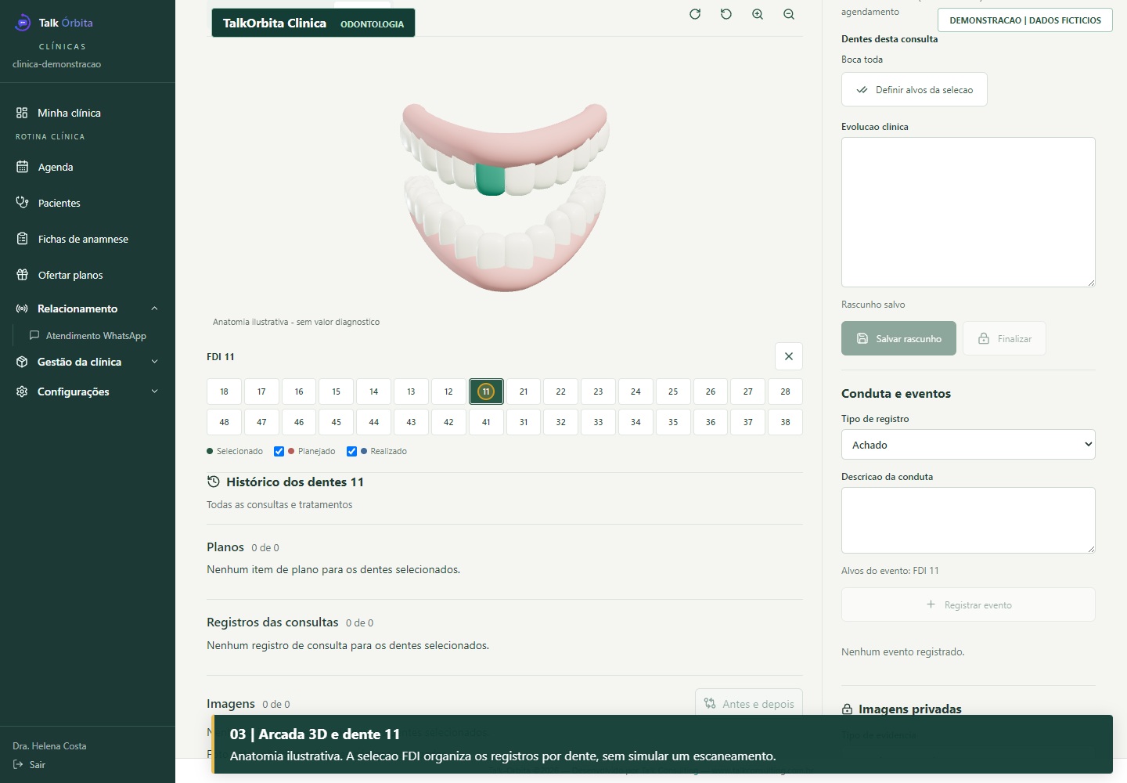Click the "Alvos do evento: FDI 11" text
This screenshot has width=1127, height=783.
coord(890,571)
